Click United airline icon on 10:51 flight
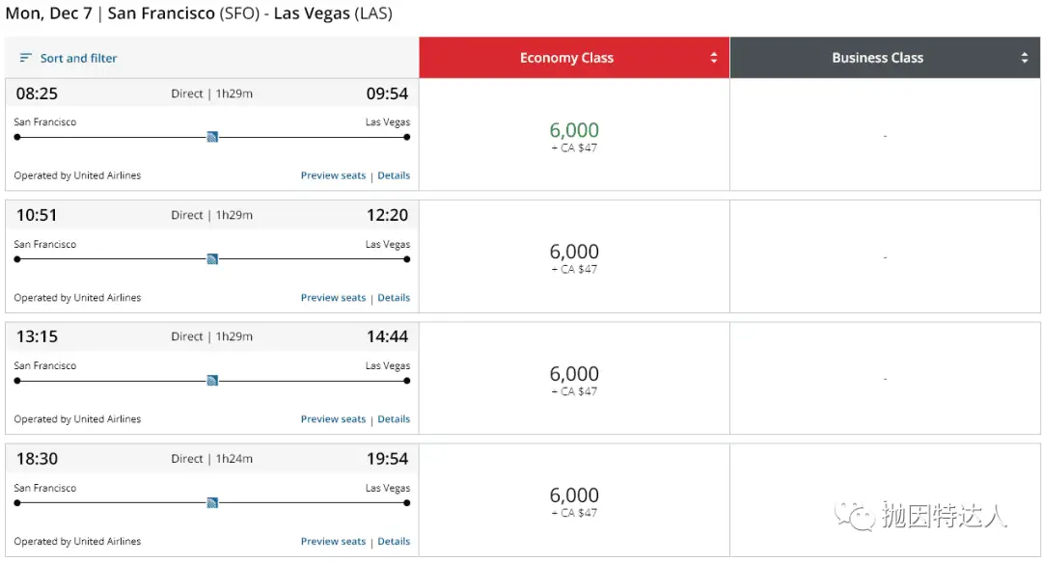The image size is (1042, 562). (212, 258)
